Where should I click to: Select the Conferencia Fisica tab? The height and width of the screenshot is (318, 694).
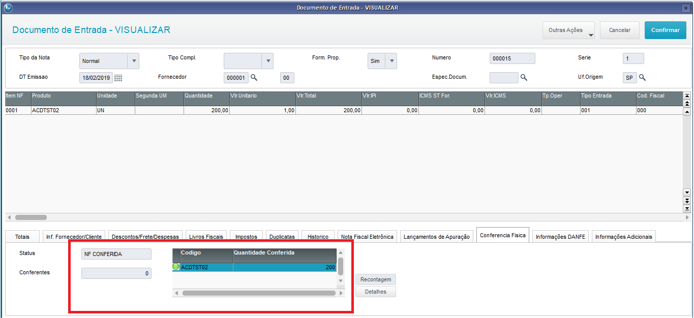point(503,236)
